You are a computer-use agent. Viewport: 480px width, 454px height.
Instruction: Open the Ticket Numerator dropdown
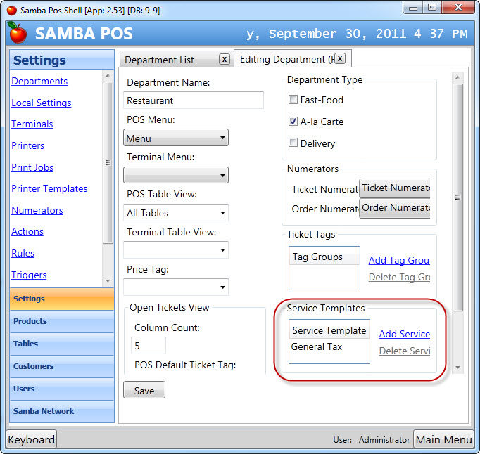click(x=395, y=188)
